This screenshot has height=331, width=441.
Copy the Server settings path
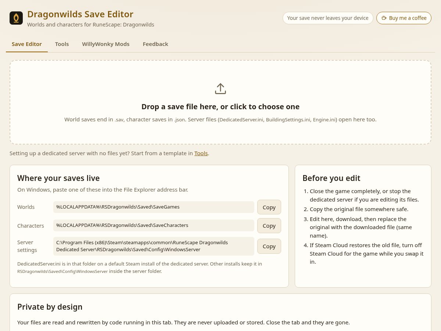269,246
